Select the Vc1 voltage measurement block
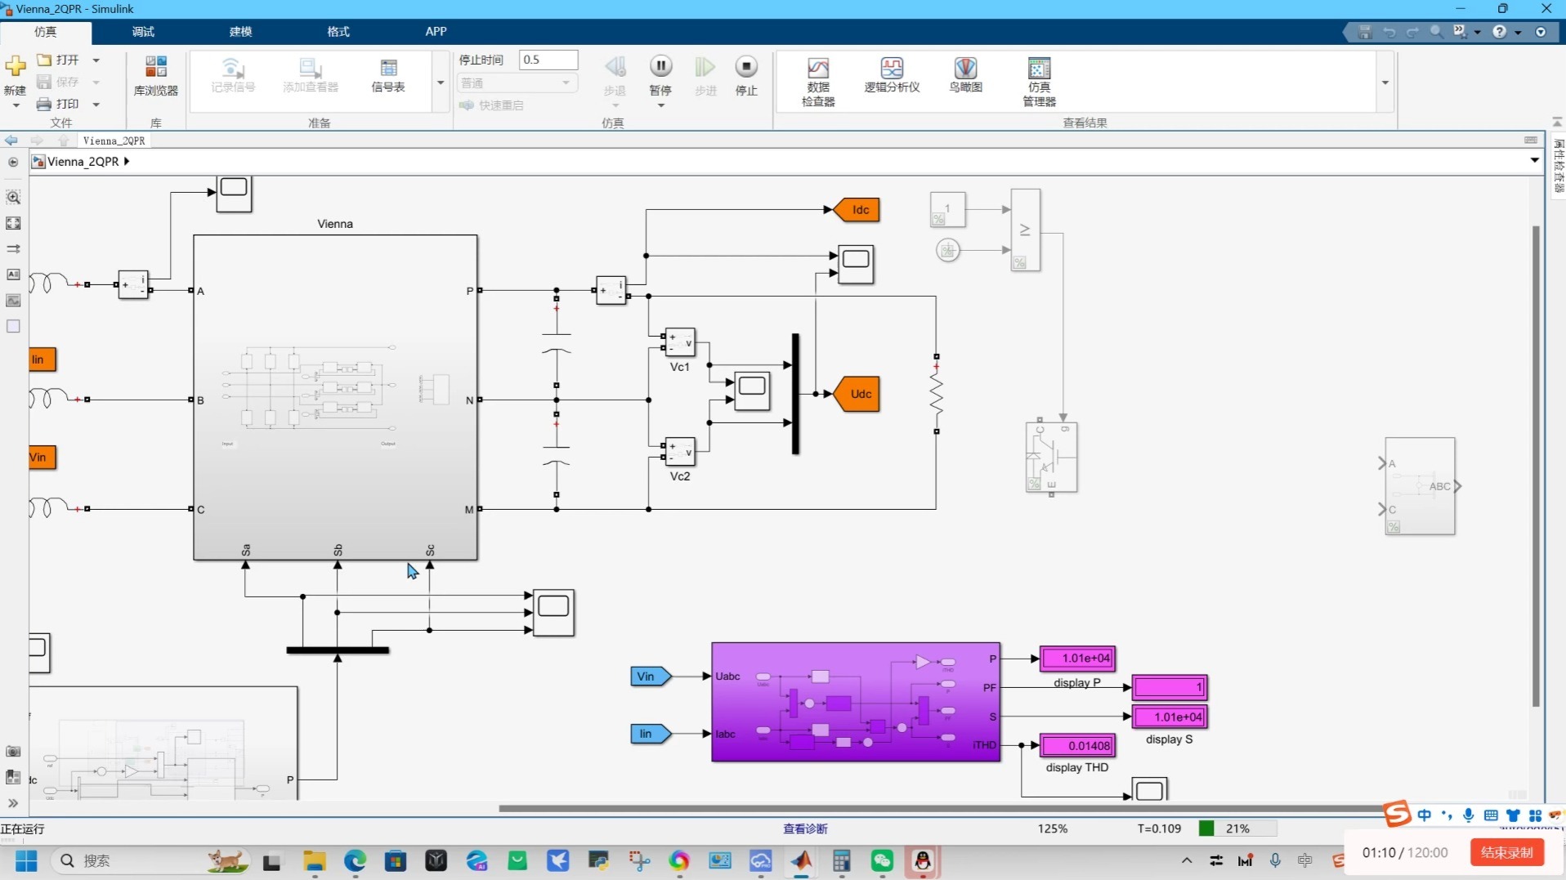The width and height of the screenshot is (1566, 880). [x=680, y=342]
